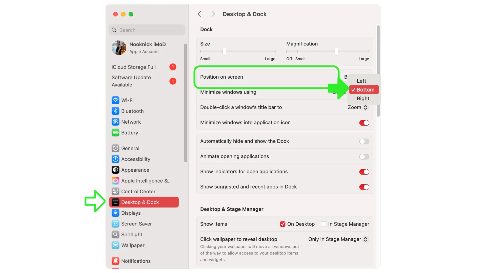Choose Right from position menu
Screen dimensions: 486x273
(x=363, y=99)
